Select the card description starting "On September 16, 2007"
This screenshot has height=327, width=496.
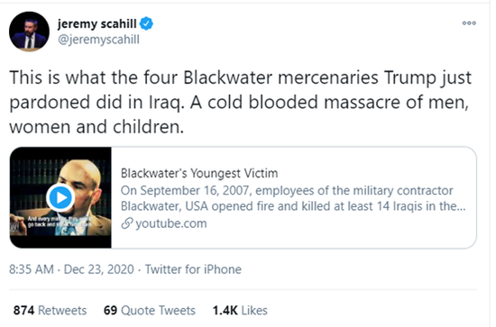293,198
